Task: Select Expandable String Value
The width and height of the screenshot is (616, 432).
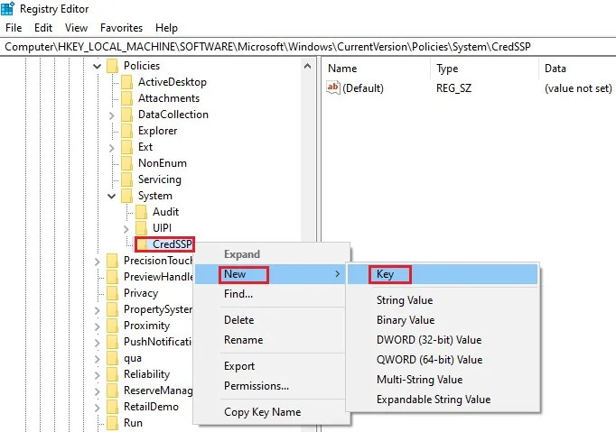Action: click(443, 400)
